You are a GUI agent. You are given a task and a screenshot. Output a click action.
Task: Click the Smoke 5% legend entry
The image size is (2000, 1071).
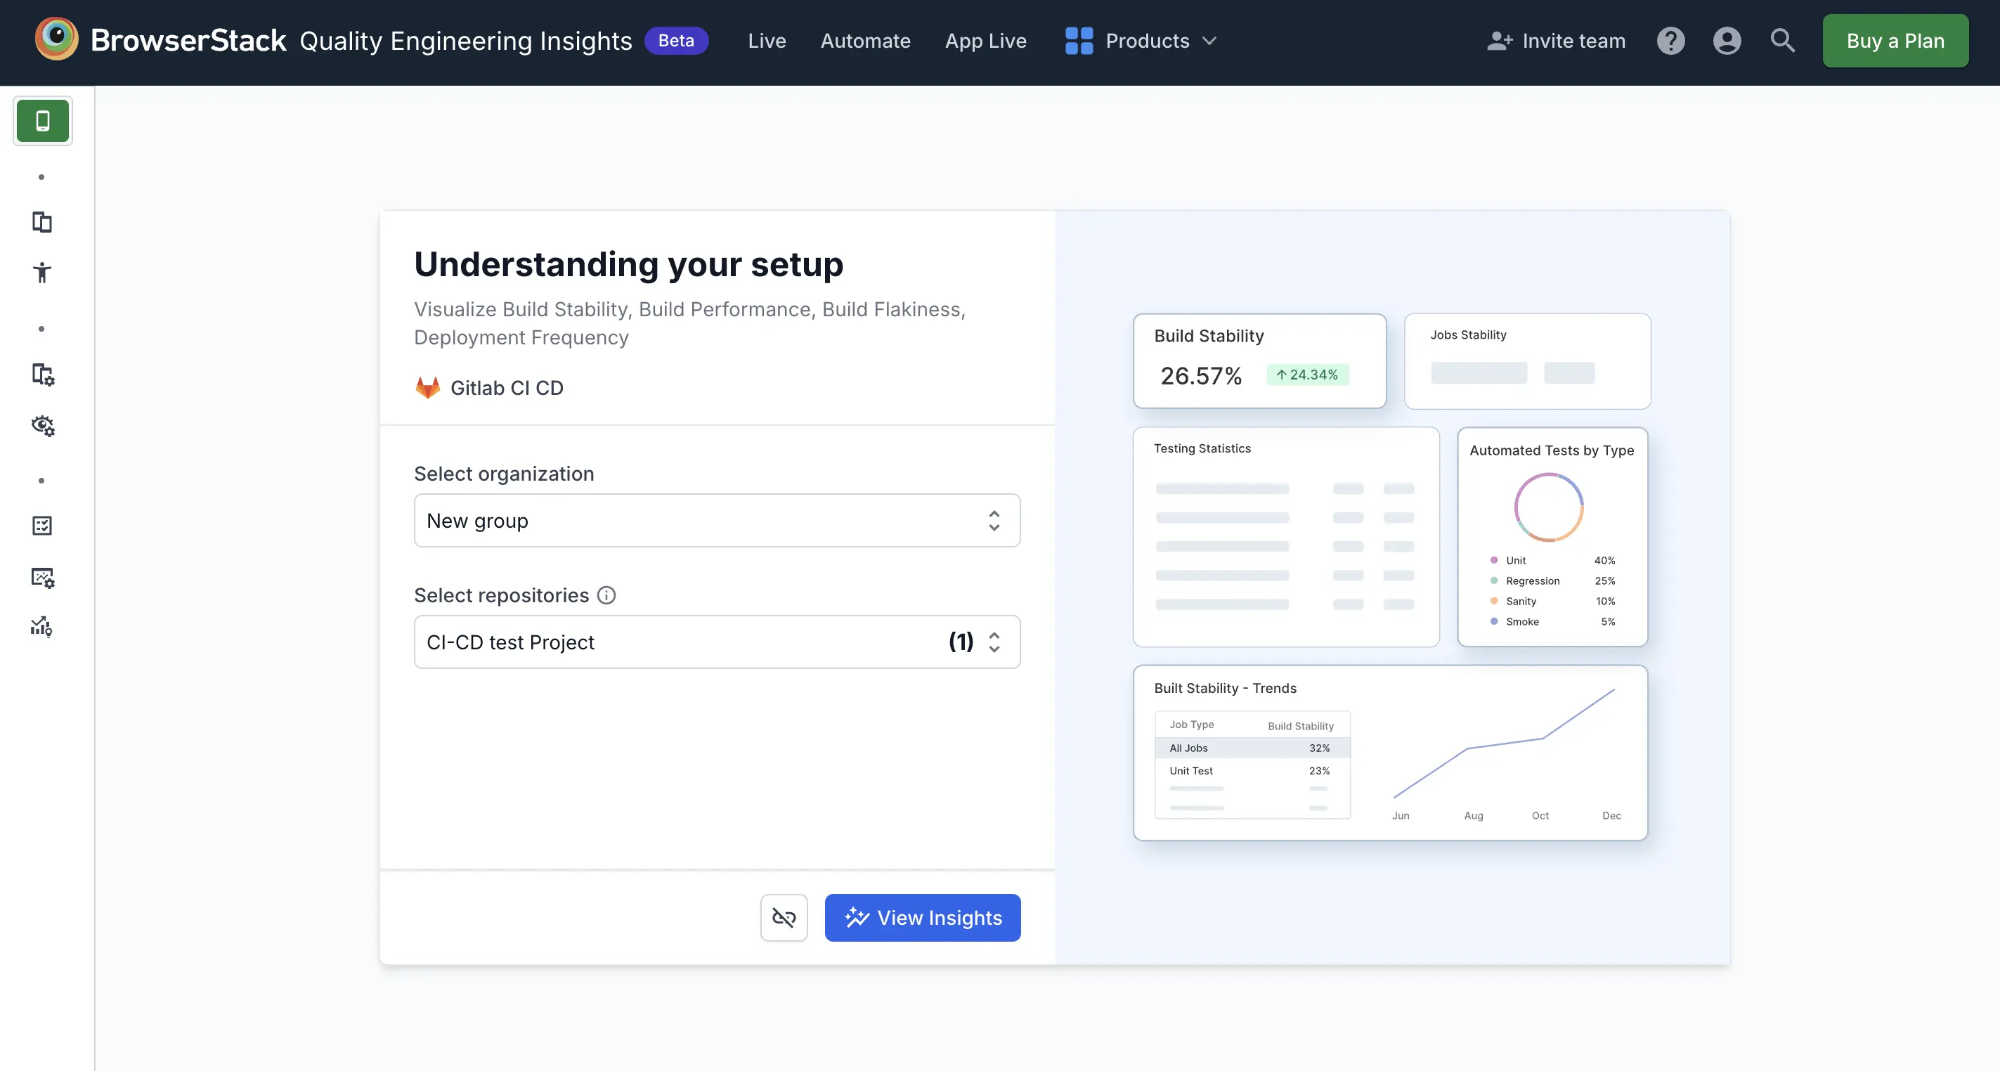1552,621
